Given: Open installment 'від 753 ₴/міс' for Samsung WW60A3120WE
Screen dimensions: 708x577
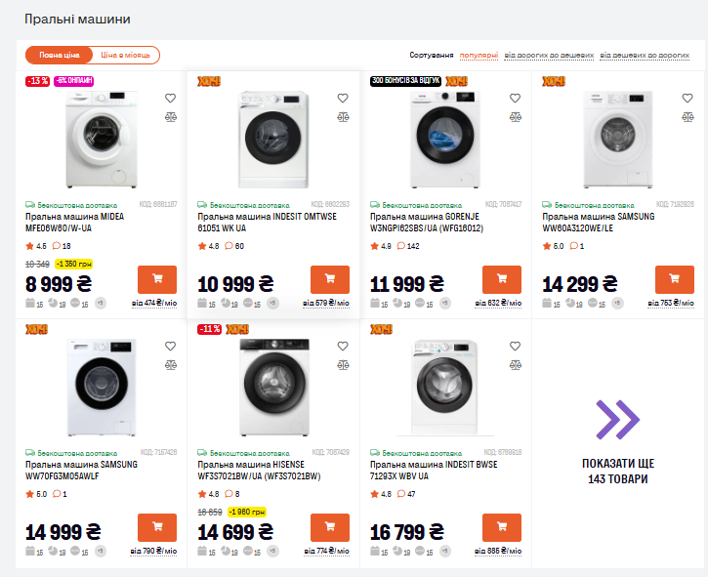Looking at the screenshot, I should (670, 303).
